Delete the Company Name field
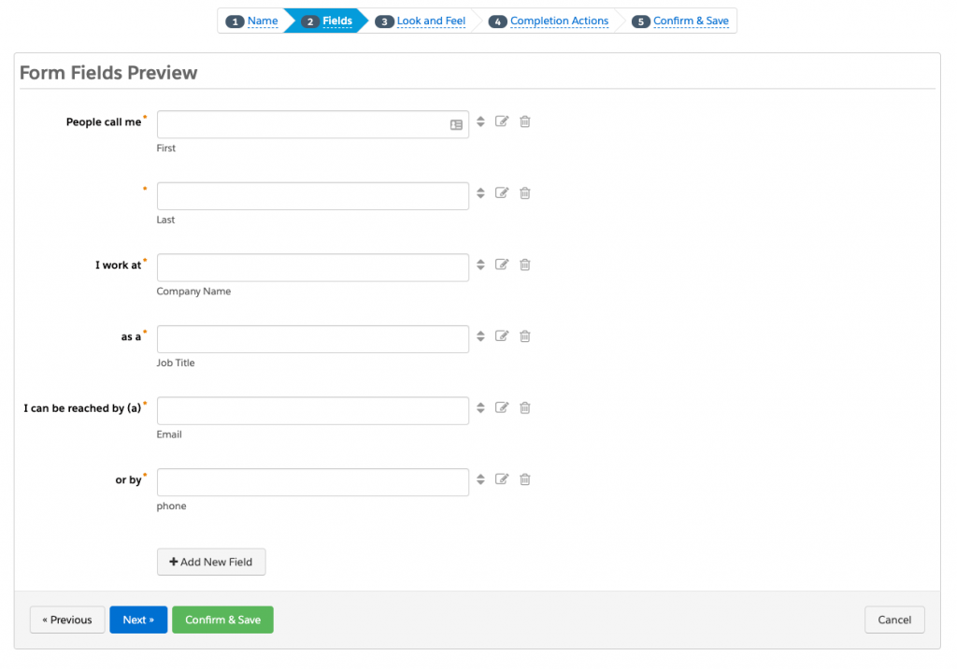Viewport: 957px width, 670px height. (524, 264)
